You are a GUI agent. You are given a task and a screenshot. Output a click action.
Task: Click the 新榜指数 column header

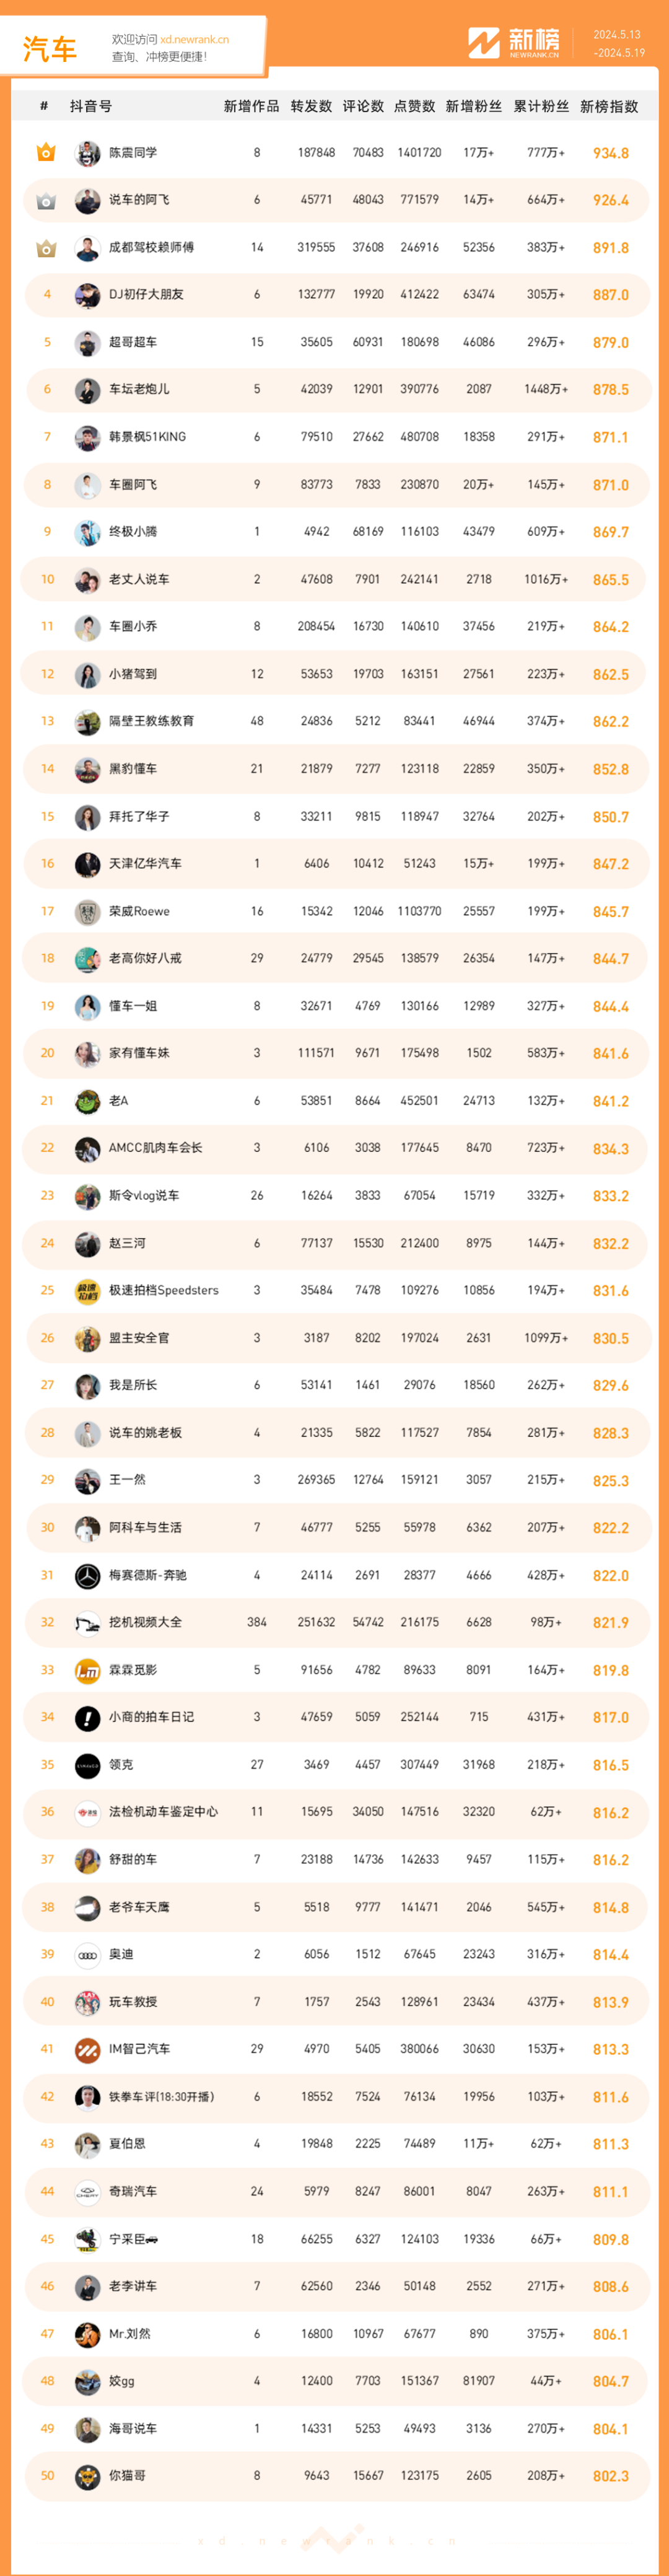pyautogui.click(x=609, y=106)
